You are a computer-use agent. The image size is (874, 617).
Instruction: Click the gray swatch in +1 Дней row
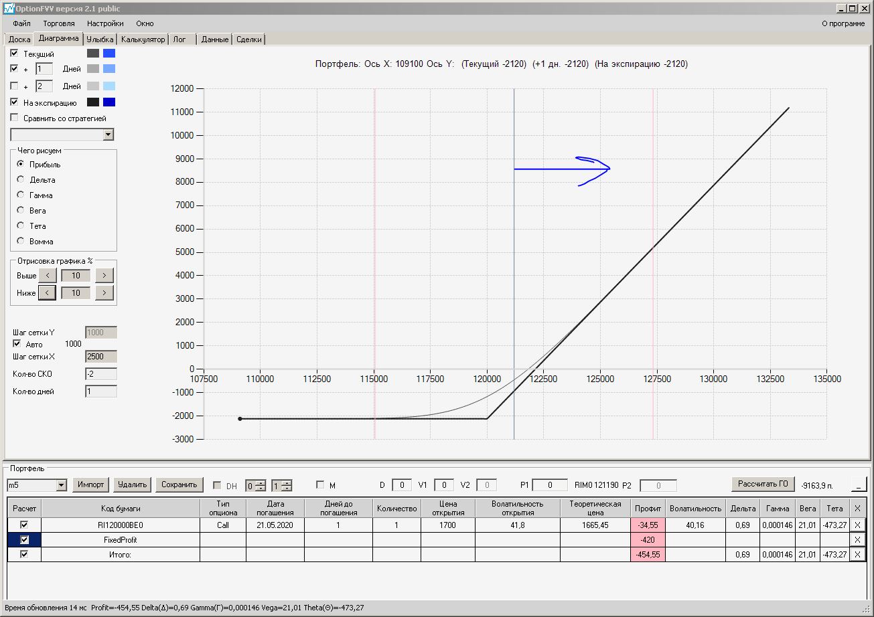93,68
